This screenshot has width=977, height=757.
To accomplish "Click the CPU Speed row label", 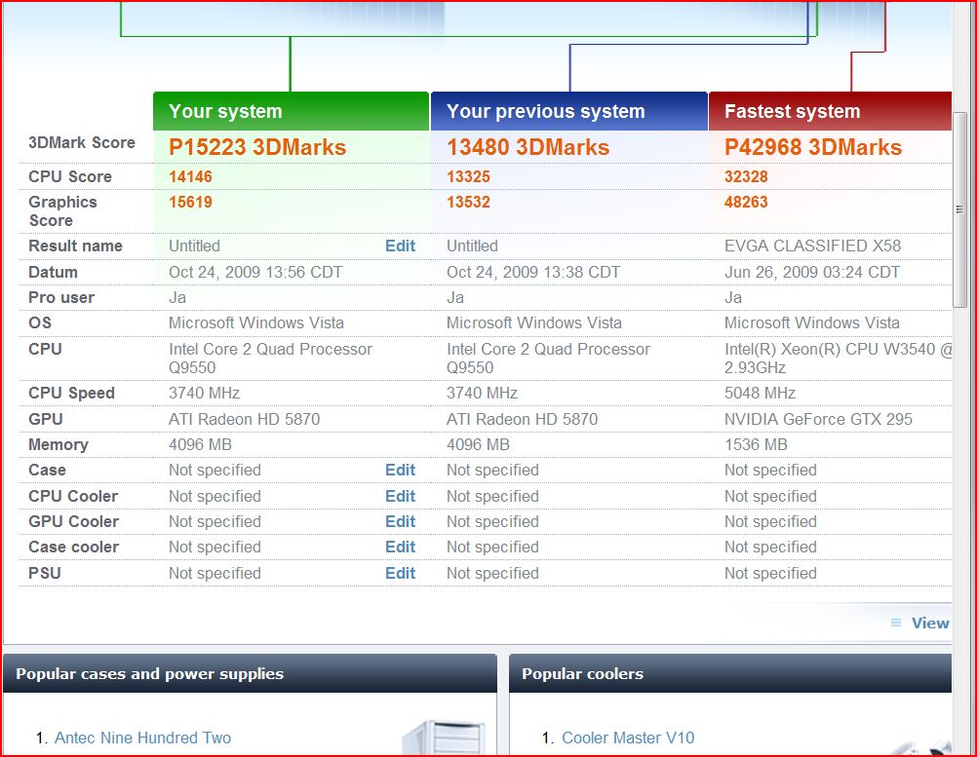I will (71, 394).
